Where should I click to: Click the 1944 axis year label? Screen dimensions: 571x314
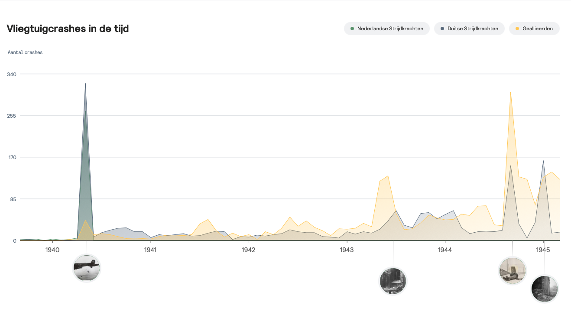(445, 250)
